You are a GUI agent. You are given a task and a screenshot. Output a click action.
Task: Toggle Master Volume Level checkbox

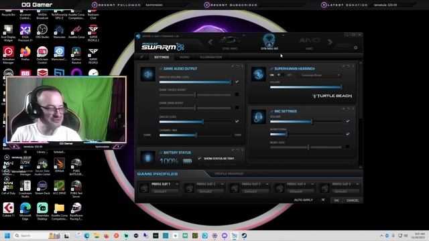coord(237,82)
